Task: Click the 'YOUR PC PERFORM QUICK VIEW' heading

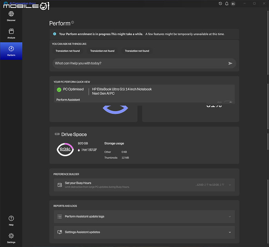Action: tap(72, 82)
